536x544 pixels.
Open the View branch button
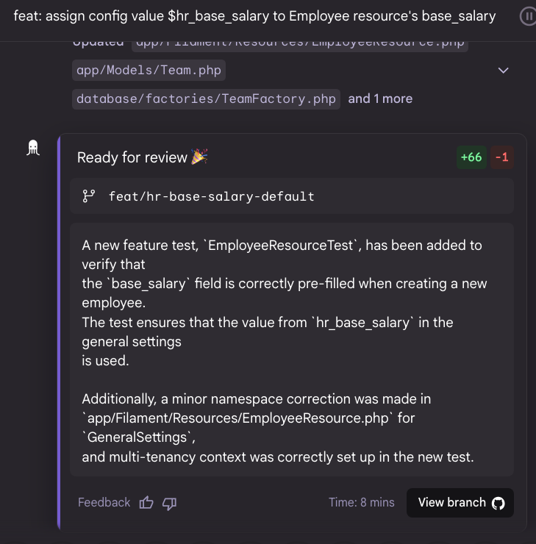click(x=460, y=503)
